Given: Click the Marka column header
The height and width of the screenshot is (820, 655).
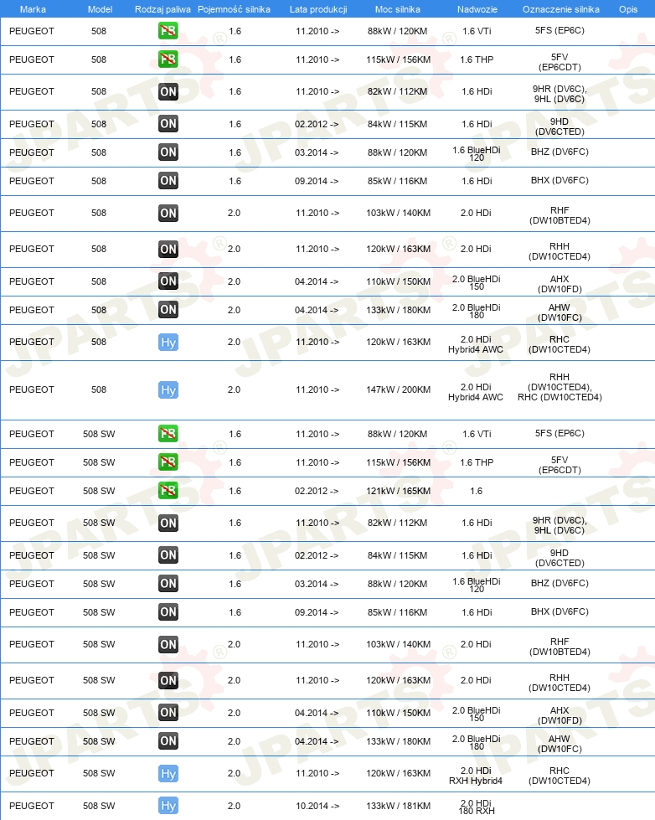Looking at the screenshot, I should point(33,9).
